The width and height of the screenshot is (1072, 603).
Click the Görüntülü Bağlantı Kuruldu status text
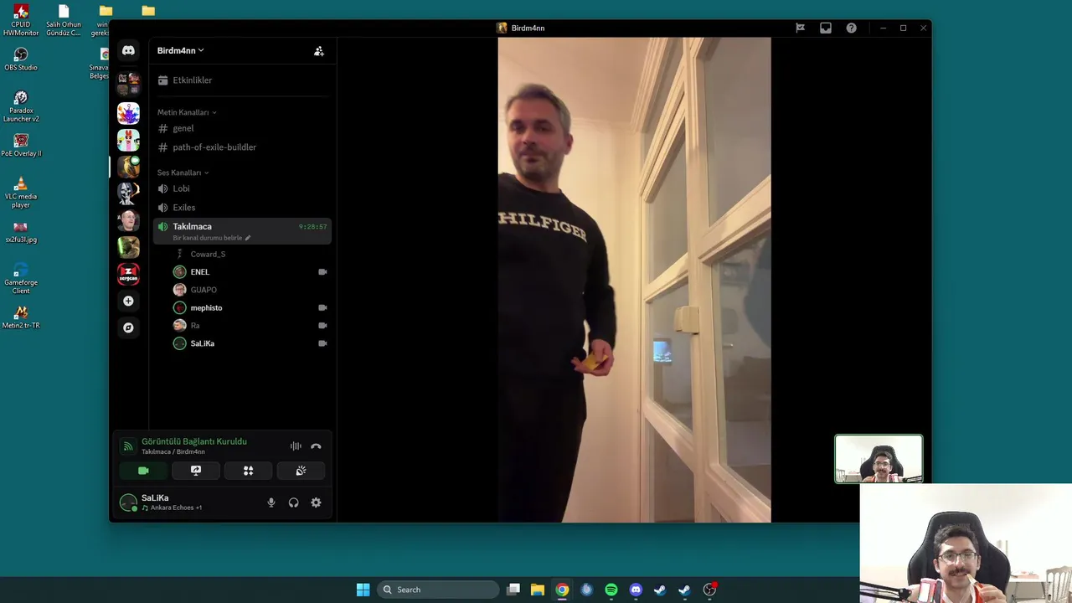pos(194,441)
